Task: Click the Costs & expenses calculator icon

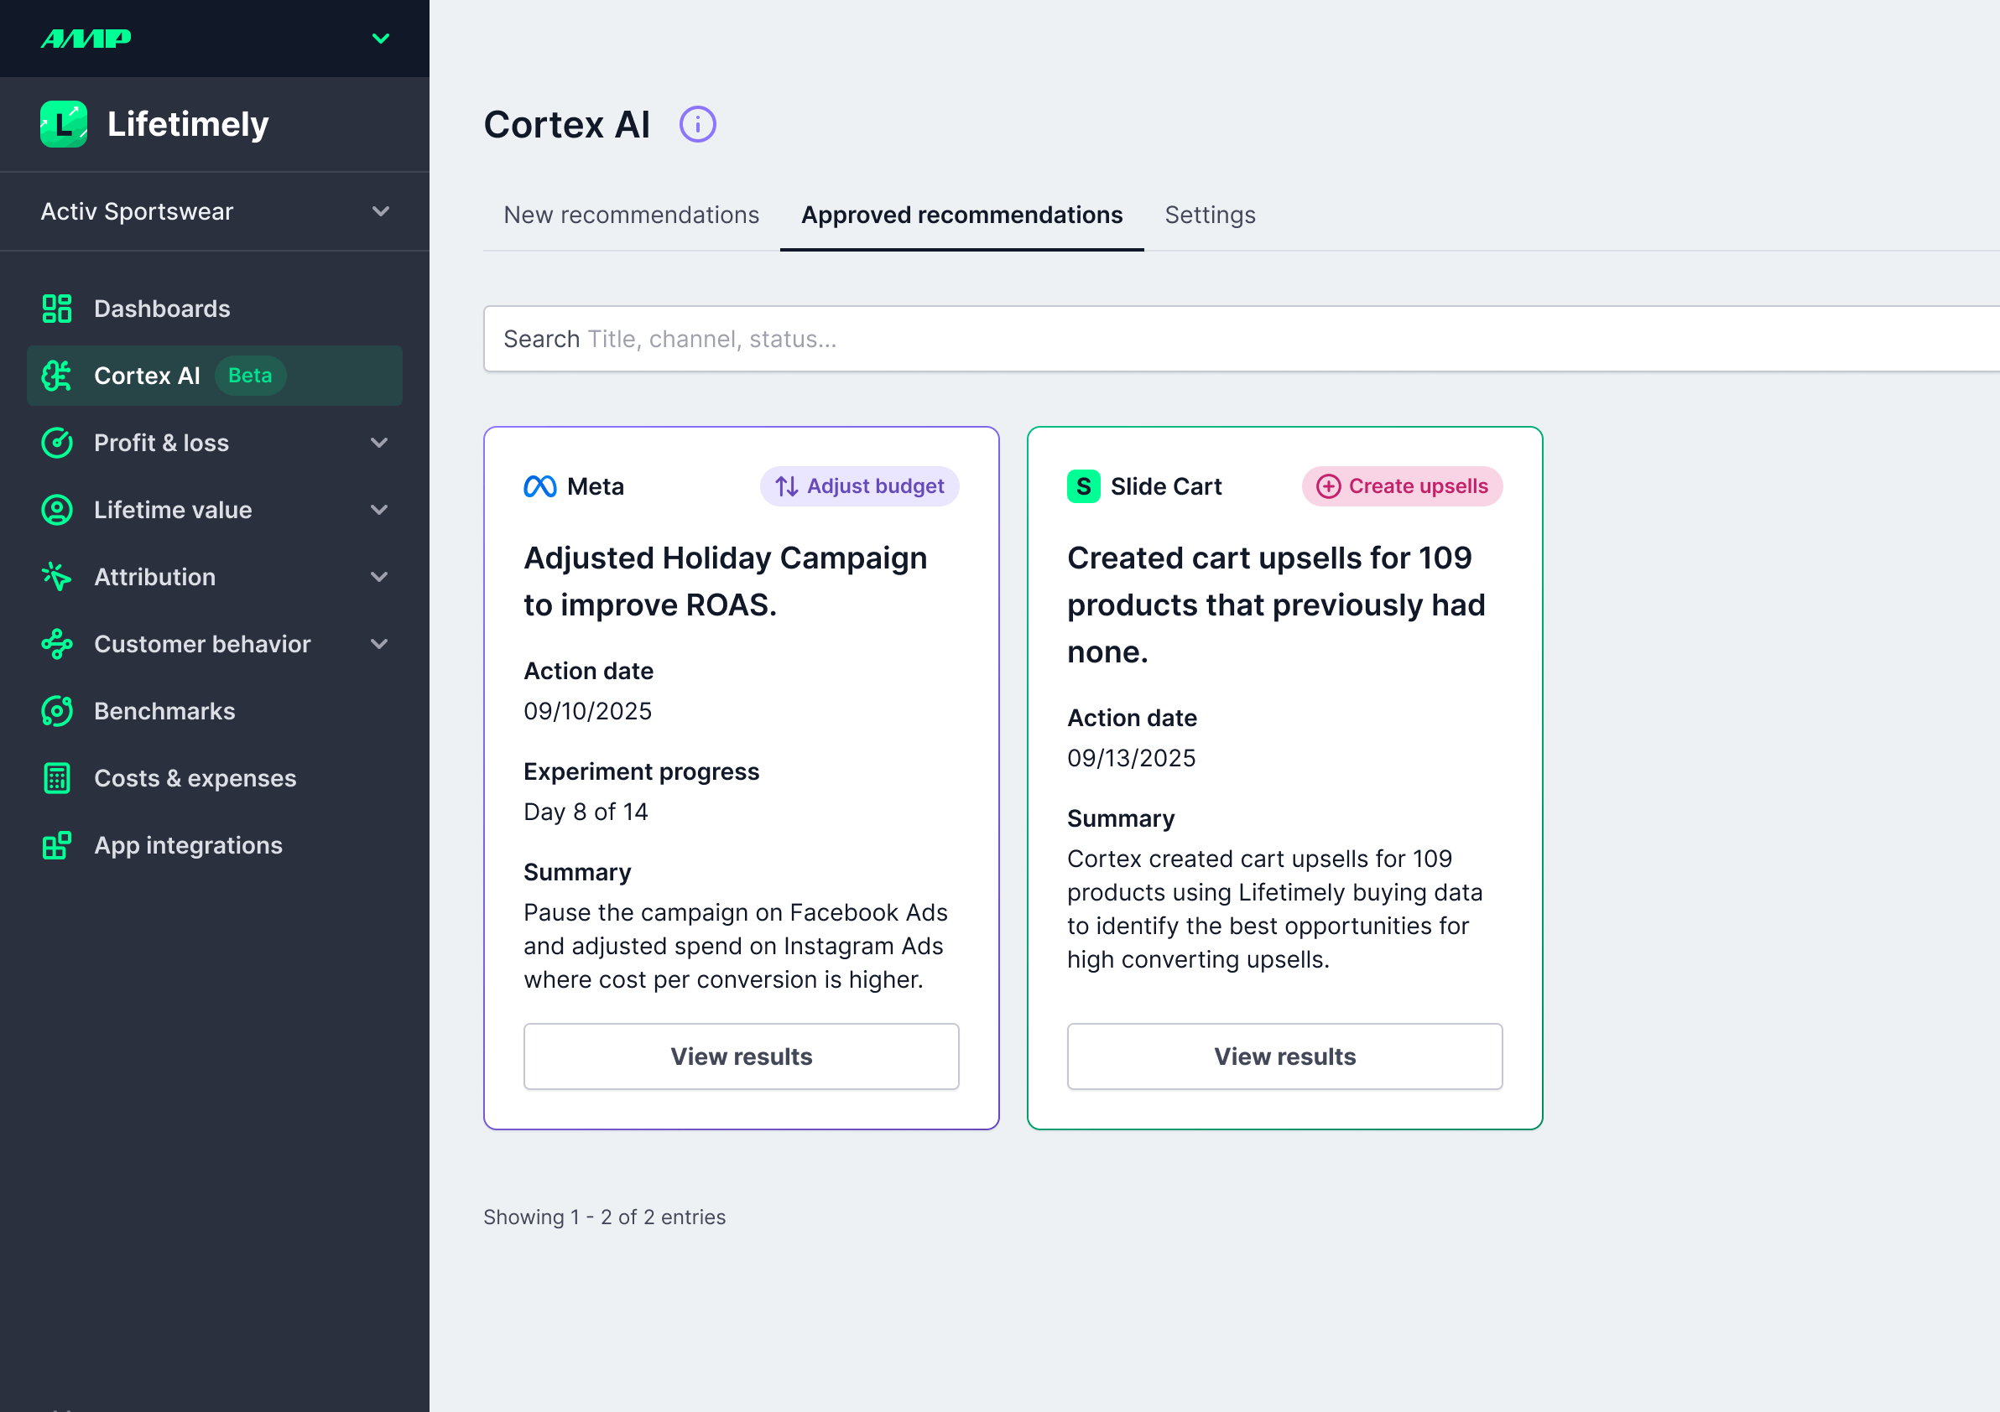Action: tap(56, 778)
